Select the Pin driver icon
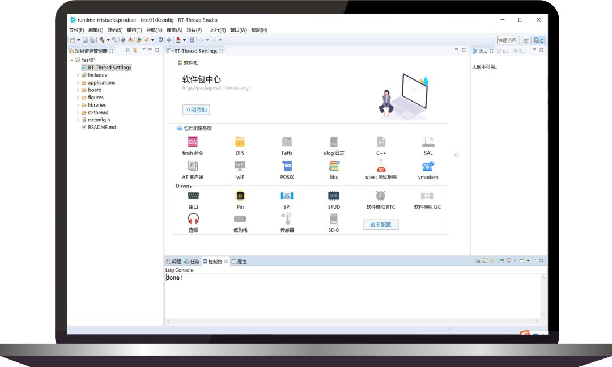The image size is (612, 367). (240, 196)
